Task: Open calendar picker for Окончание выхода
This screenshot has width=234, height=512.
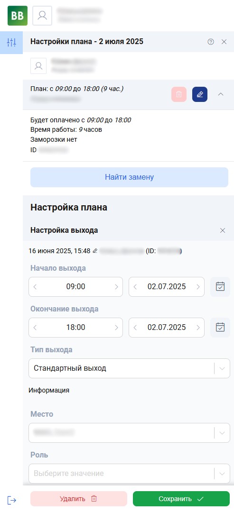Action: click(220, 328)
